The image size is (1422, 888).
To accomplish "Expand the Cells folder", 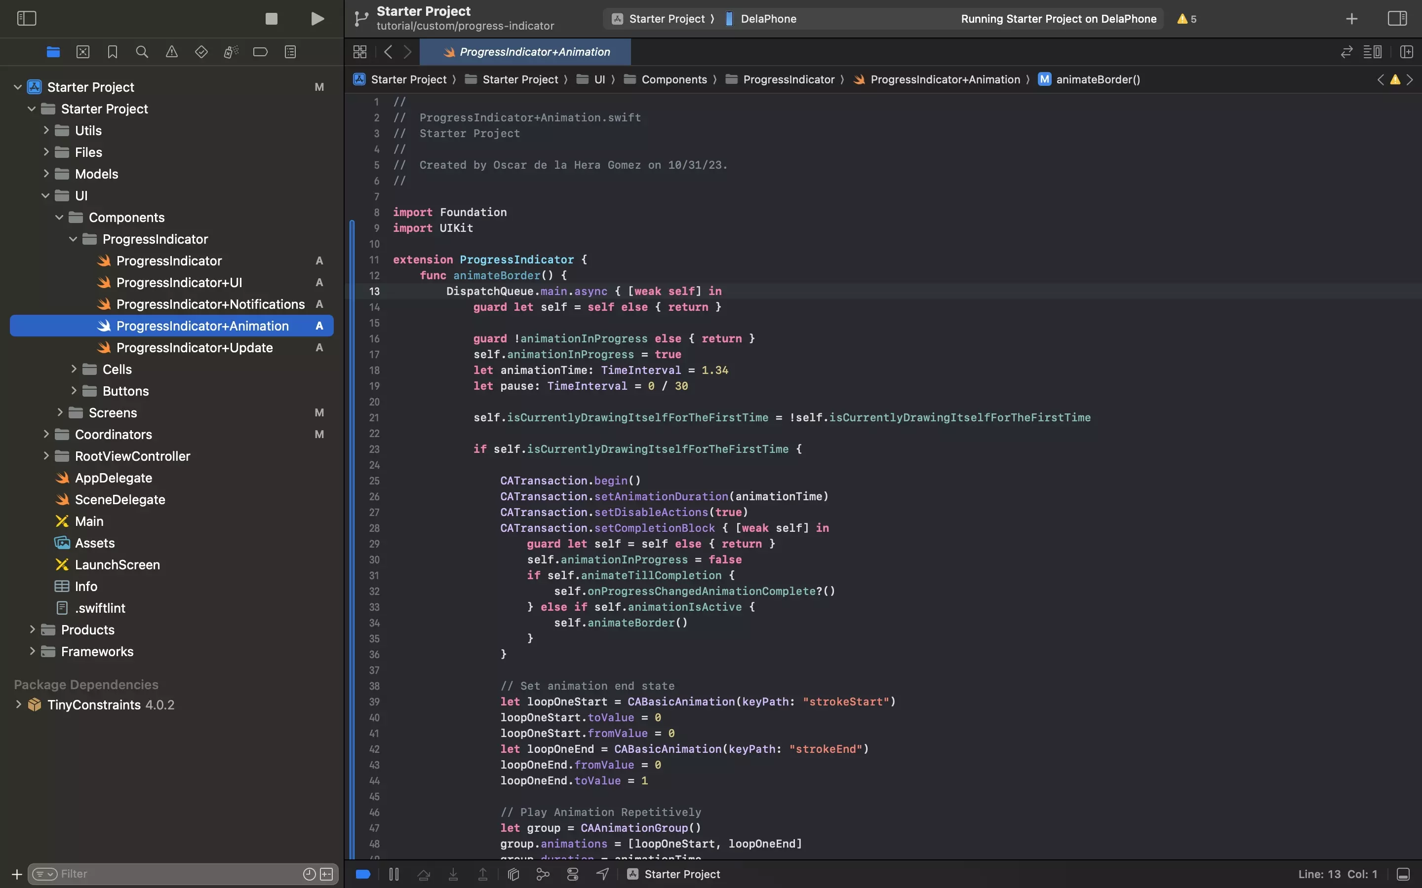I will [x=74, y=369].
